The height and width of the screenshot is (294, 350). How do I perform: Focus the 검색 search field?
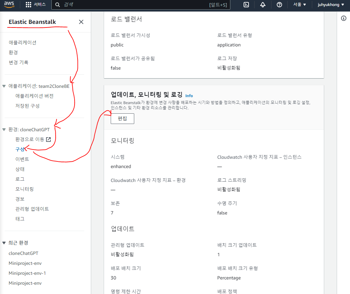(x=141, y=5)
